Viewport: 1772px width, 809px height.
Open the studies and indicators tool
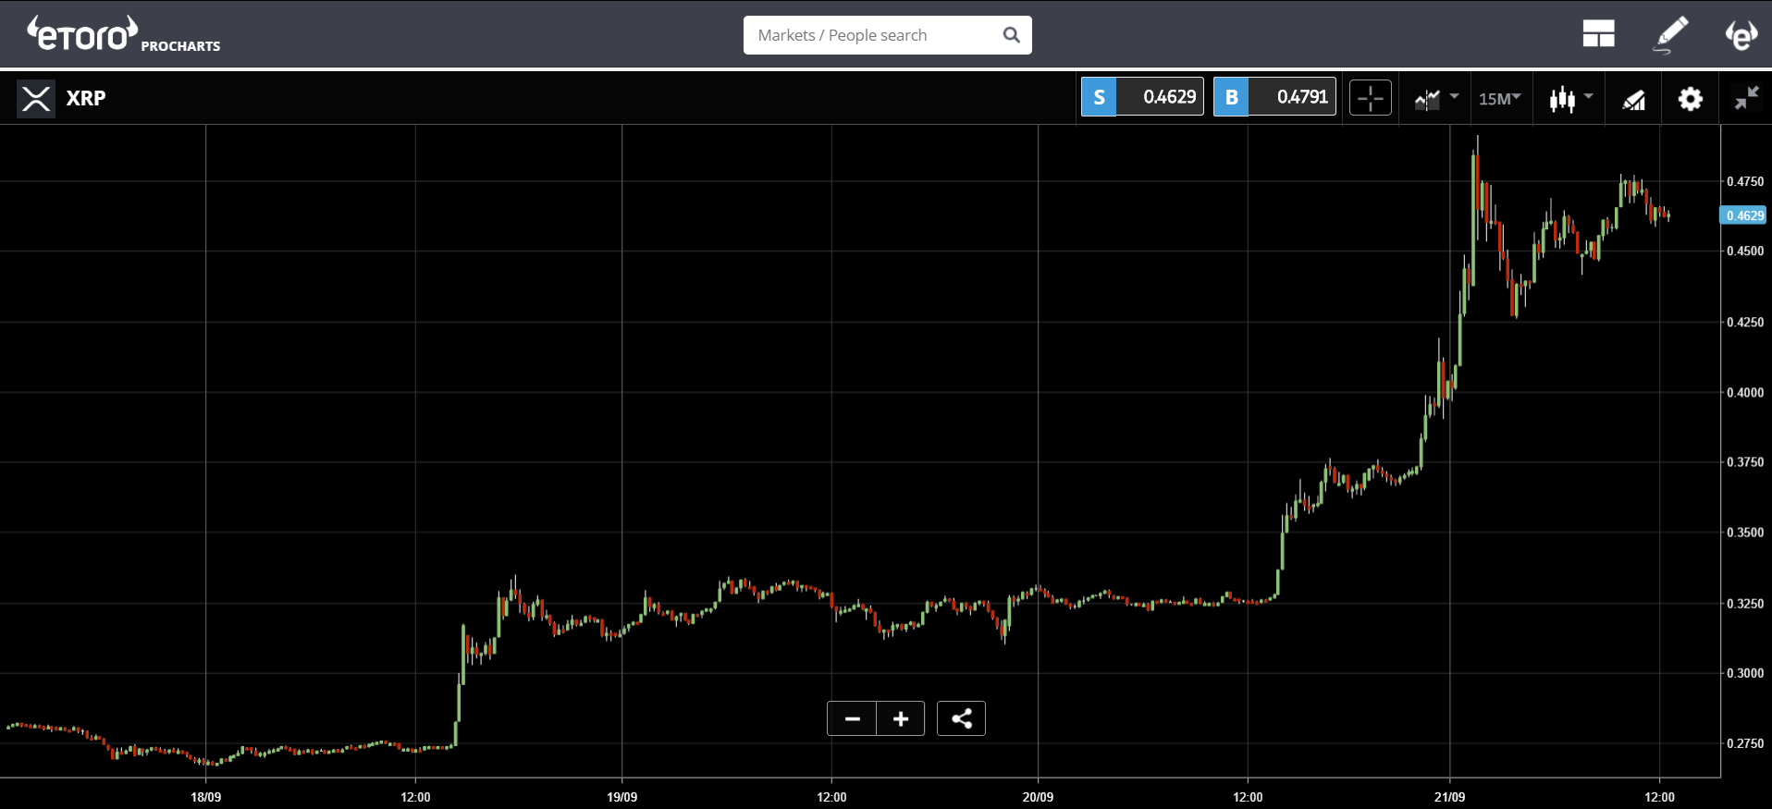click(x=1633, y=98)
